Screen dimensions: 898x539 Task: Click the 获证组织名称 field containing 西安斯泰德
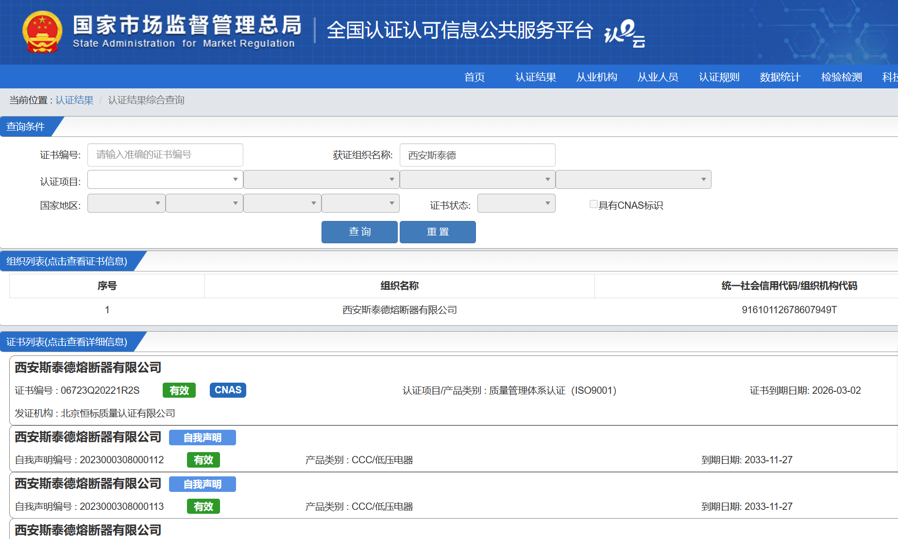pyautogui.click(x=477, y=155)
